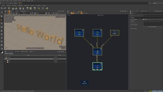The height and width of the screenshot is (92, 163).
Task: Click the last shelf icon with green squares
Action: coord(47,8)
